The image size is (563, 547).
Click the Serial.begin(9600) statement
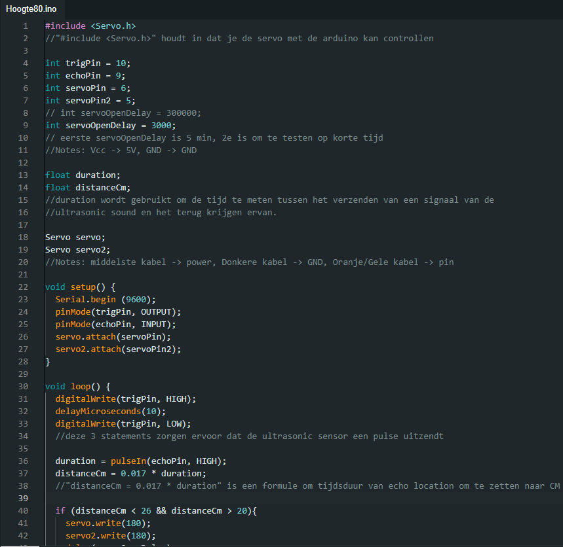click(x=105, y=299)
